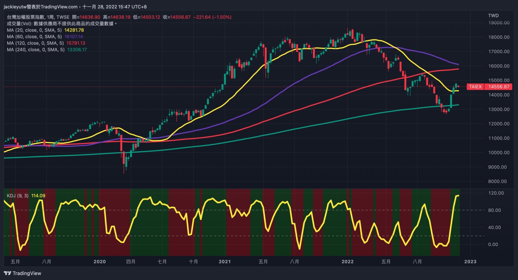518x280 pixels.
Task: Select the MA 20 indicator legend
Action: pos(34,30)
